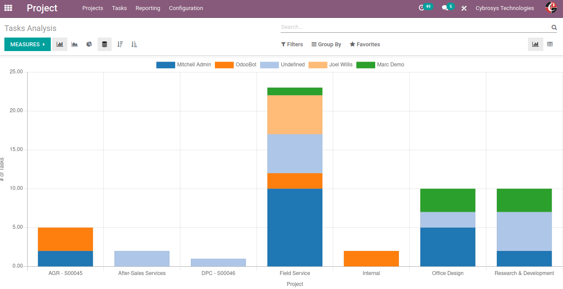This screenshot has width=563, height=289.
Task: Click the orange segment of AGR - S00045 bar
Action: (65, 239)
